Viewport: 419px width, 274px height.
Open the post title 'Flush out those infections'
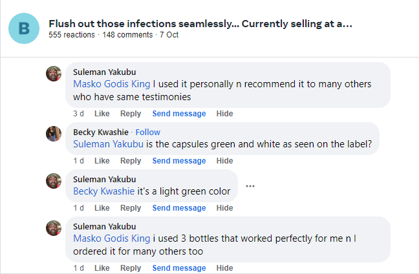[x=200, y=24]
